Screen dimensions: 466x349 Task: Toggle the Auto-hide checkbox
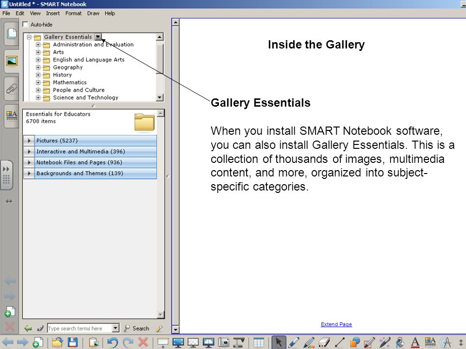26,24
